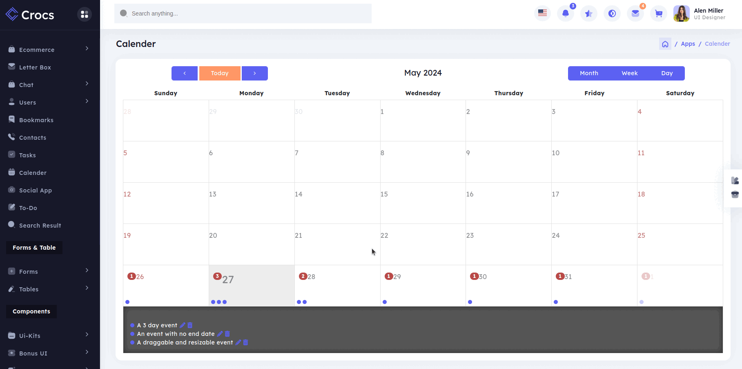Click the US flag language icon
Image resolution: width=742 pixels, height=369 pixels.
click(542, 13)
